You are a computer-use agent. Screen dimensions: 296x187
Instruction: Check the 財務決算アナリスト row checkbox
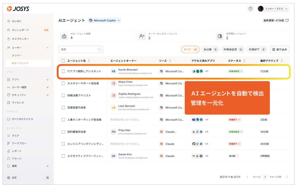coord(63,96)
